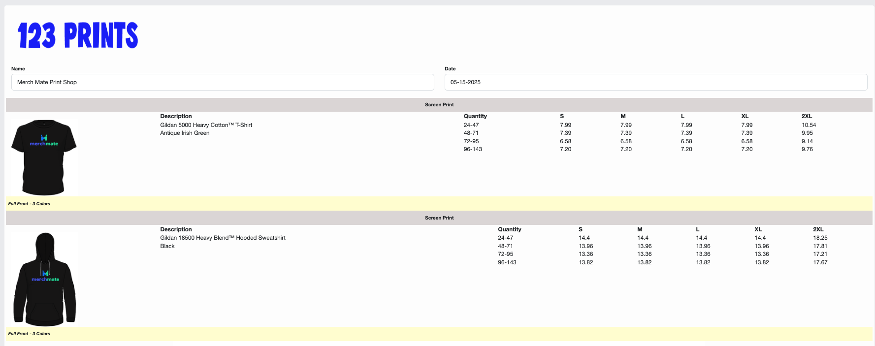Click the 123 PRINTS logo
The image size is (875, 346).
pos(78,35)
